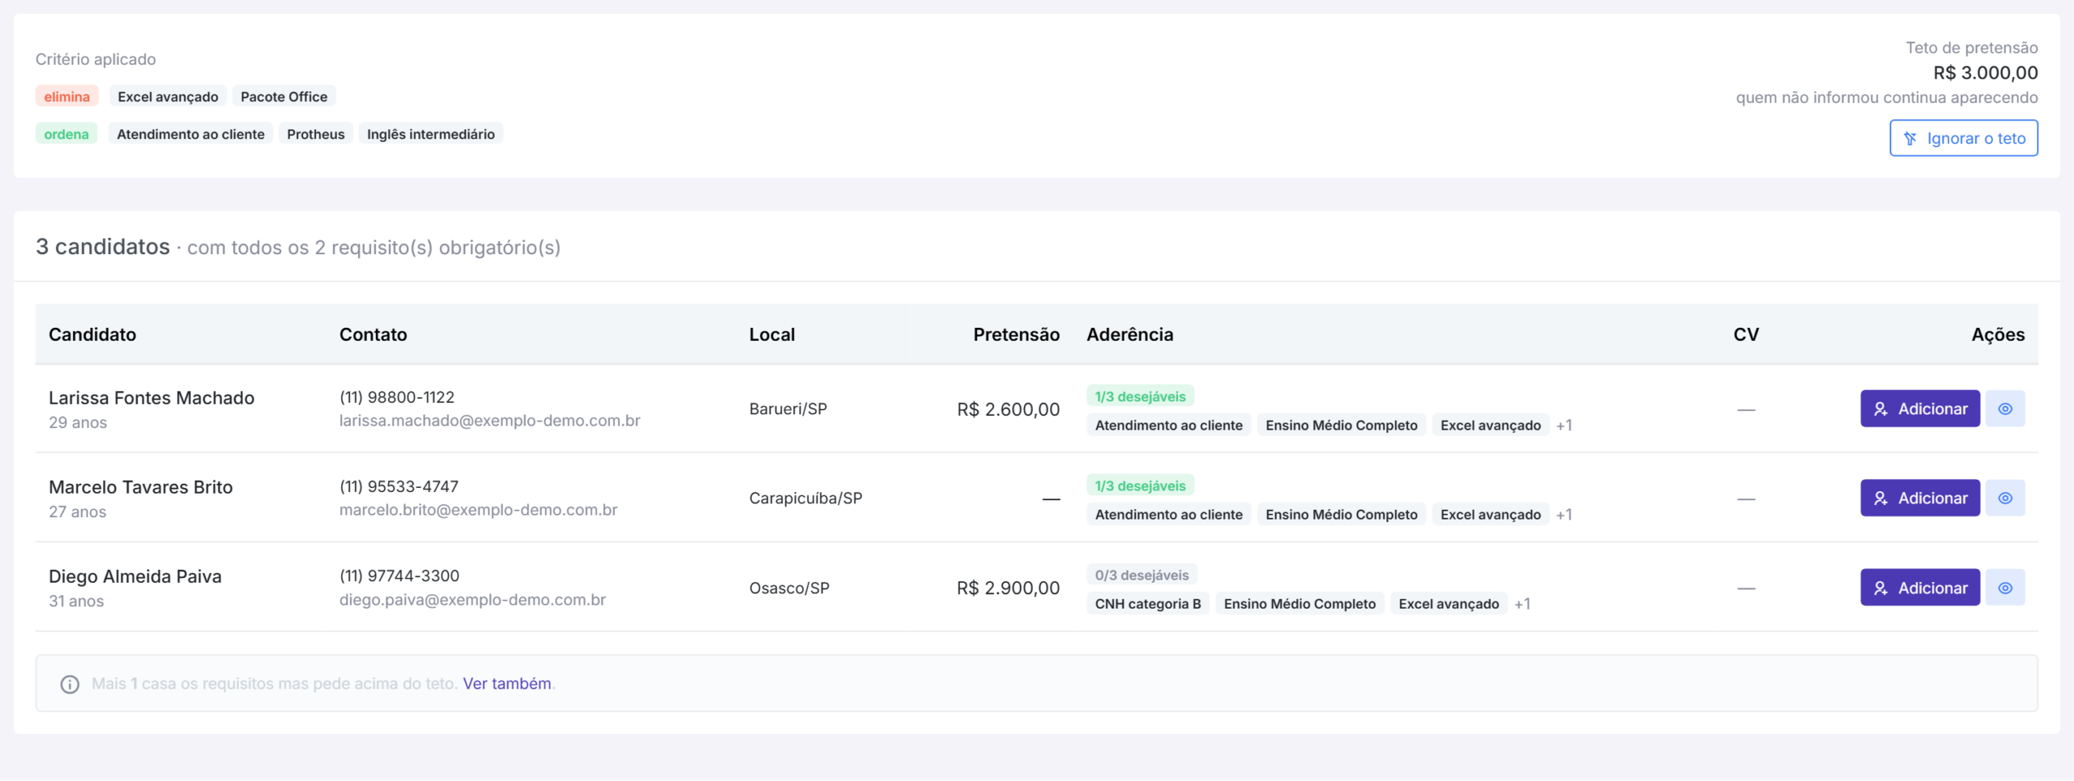
Task: Click the '0/3 desejáveis' badge
Action: (x=1142, y=575)
